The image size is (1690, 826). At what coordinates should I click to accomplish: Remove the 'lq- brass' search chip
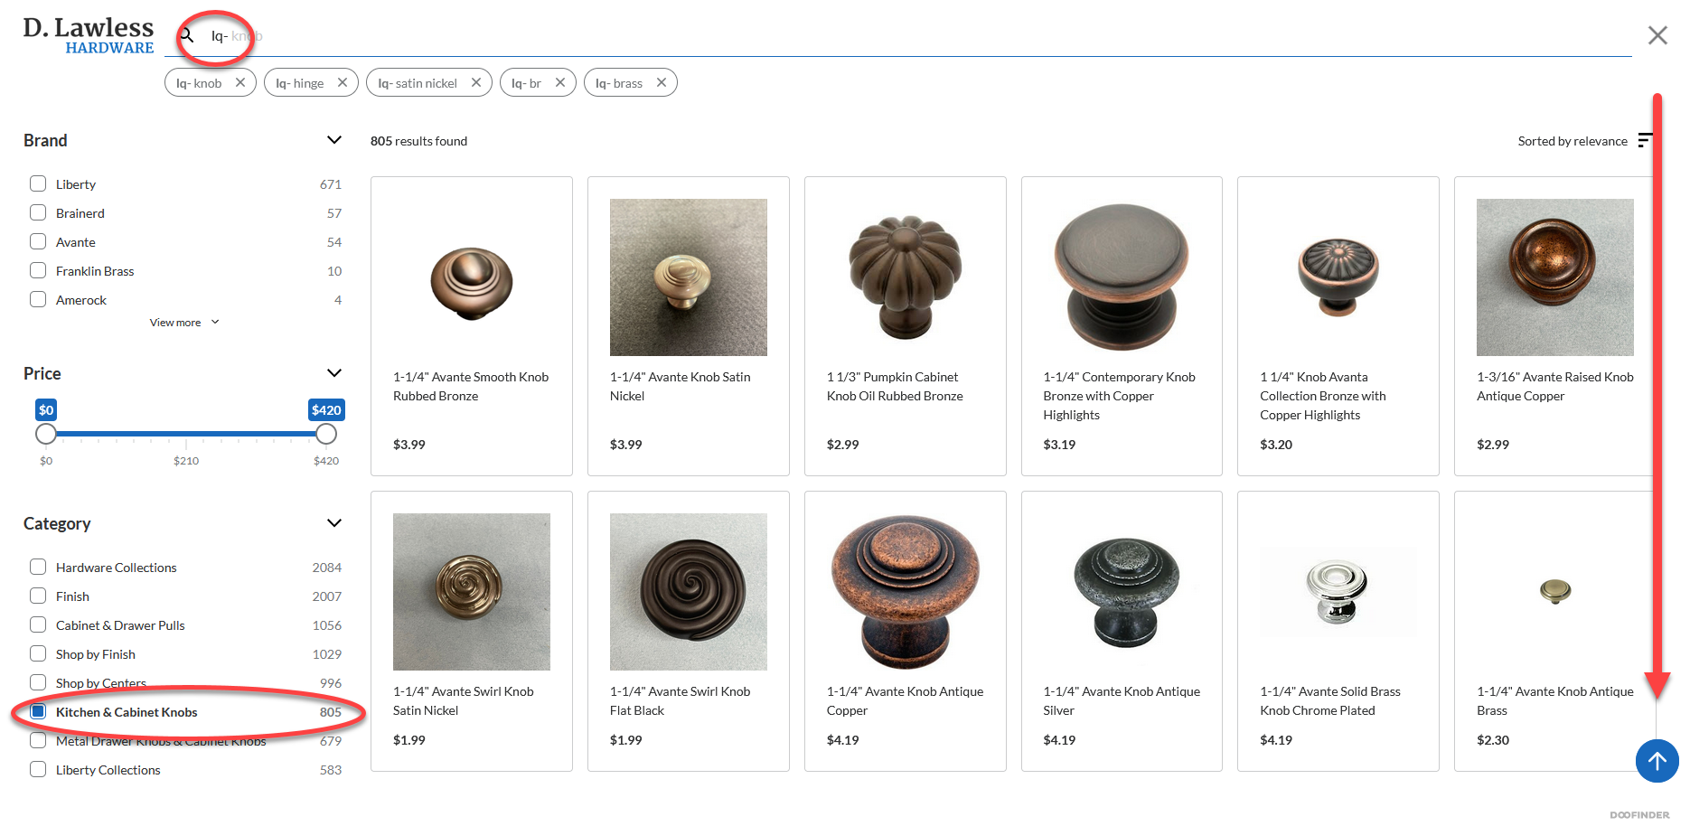tap(662, 82)
